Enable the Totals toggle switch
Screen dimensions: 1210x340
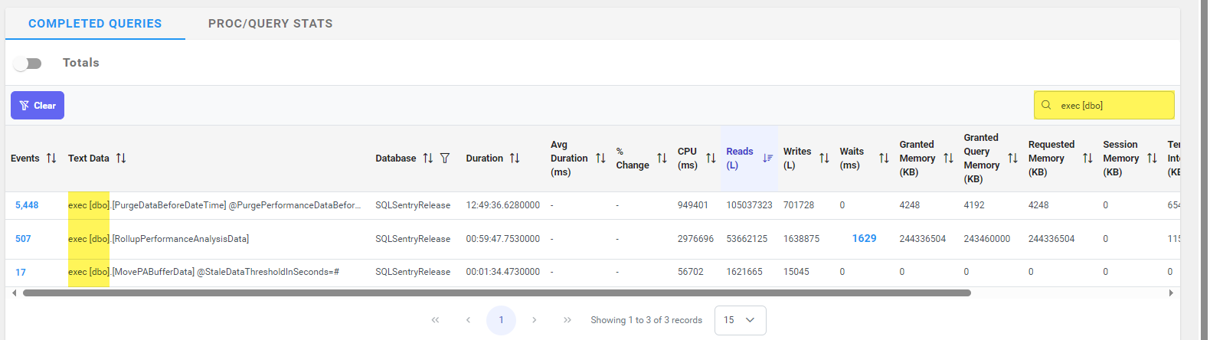28,64
